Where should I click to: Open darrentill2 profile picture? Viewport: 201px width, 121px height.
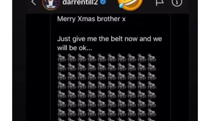click(51, 3)
